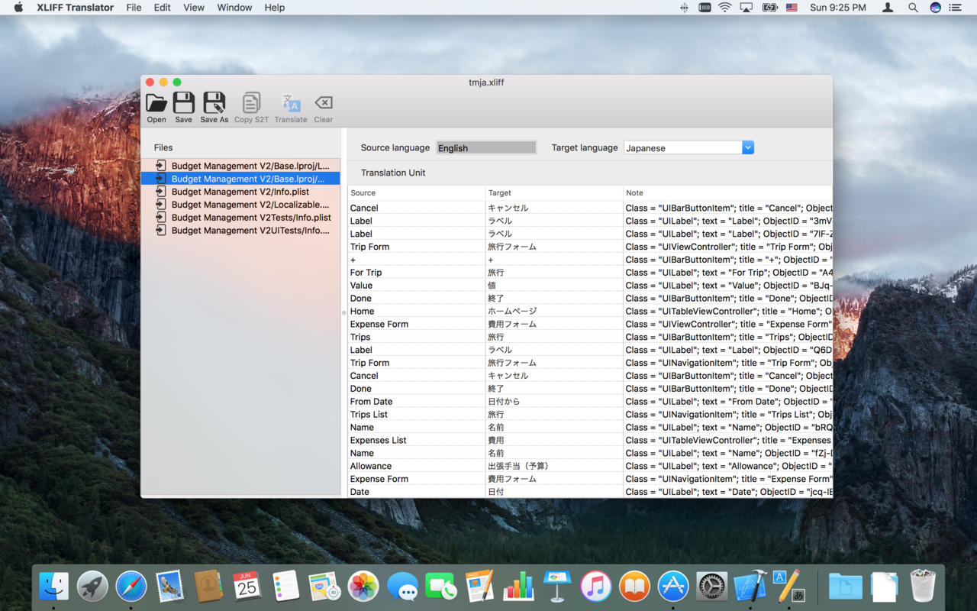Select the "Date" source row
The width and height of the screenshot is (977, 611).
pos(416,492)
